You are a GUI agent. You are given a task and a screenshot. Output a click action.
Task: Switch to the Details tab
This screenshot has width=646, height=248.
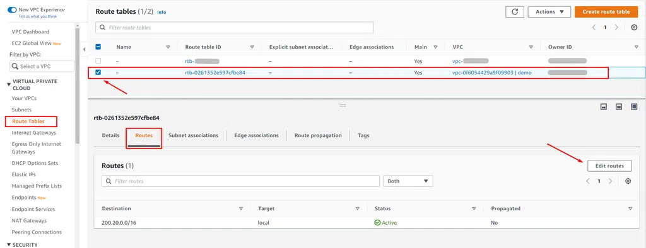pyautogui.click(x=111, y=135)
